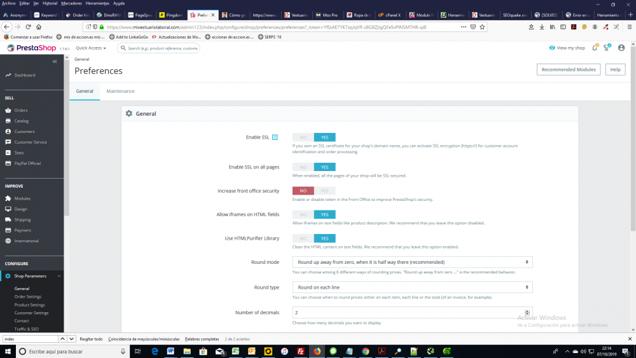Open the Quick Access dropdown

click(x=91, y=48)
